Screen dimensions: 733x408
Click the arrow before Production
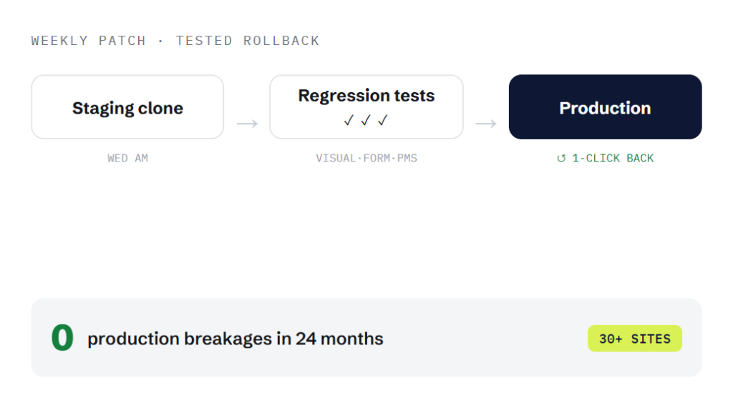(x=486, y=124)
